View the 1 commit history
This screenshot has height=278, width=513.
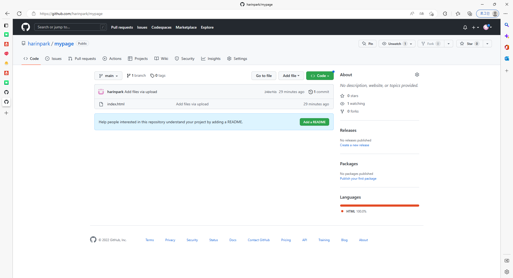319,92
